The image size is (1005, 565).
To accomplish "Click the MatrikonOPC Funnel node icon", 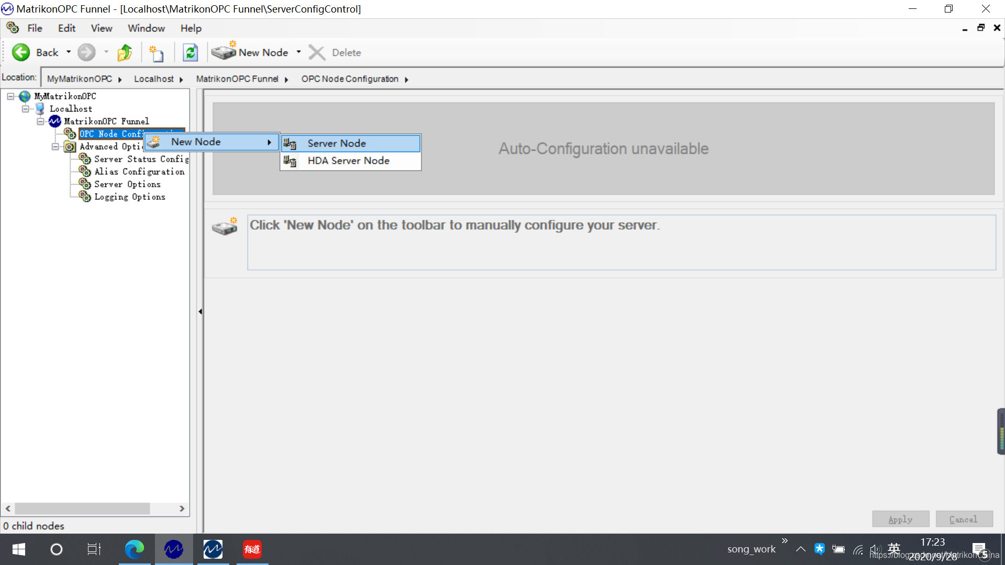I will pos(54,121).
